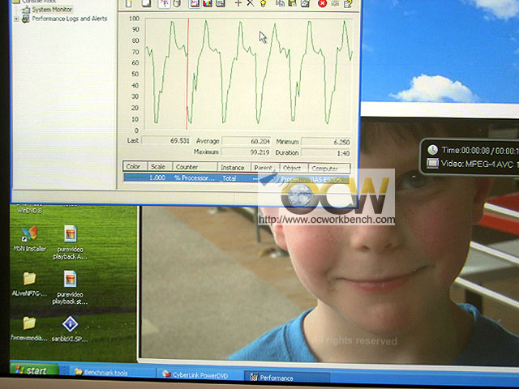Click the Color column header
Image resolution: width=519 pixels, height=389 pixels.
(x=135, y=166)
